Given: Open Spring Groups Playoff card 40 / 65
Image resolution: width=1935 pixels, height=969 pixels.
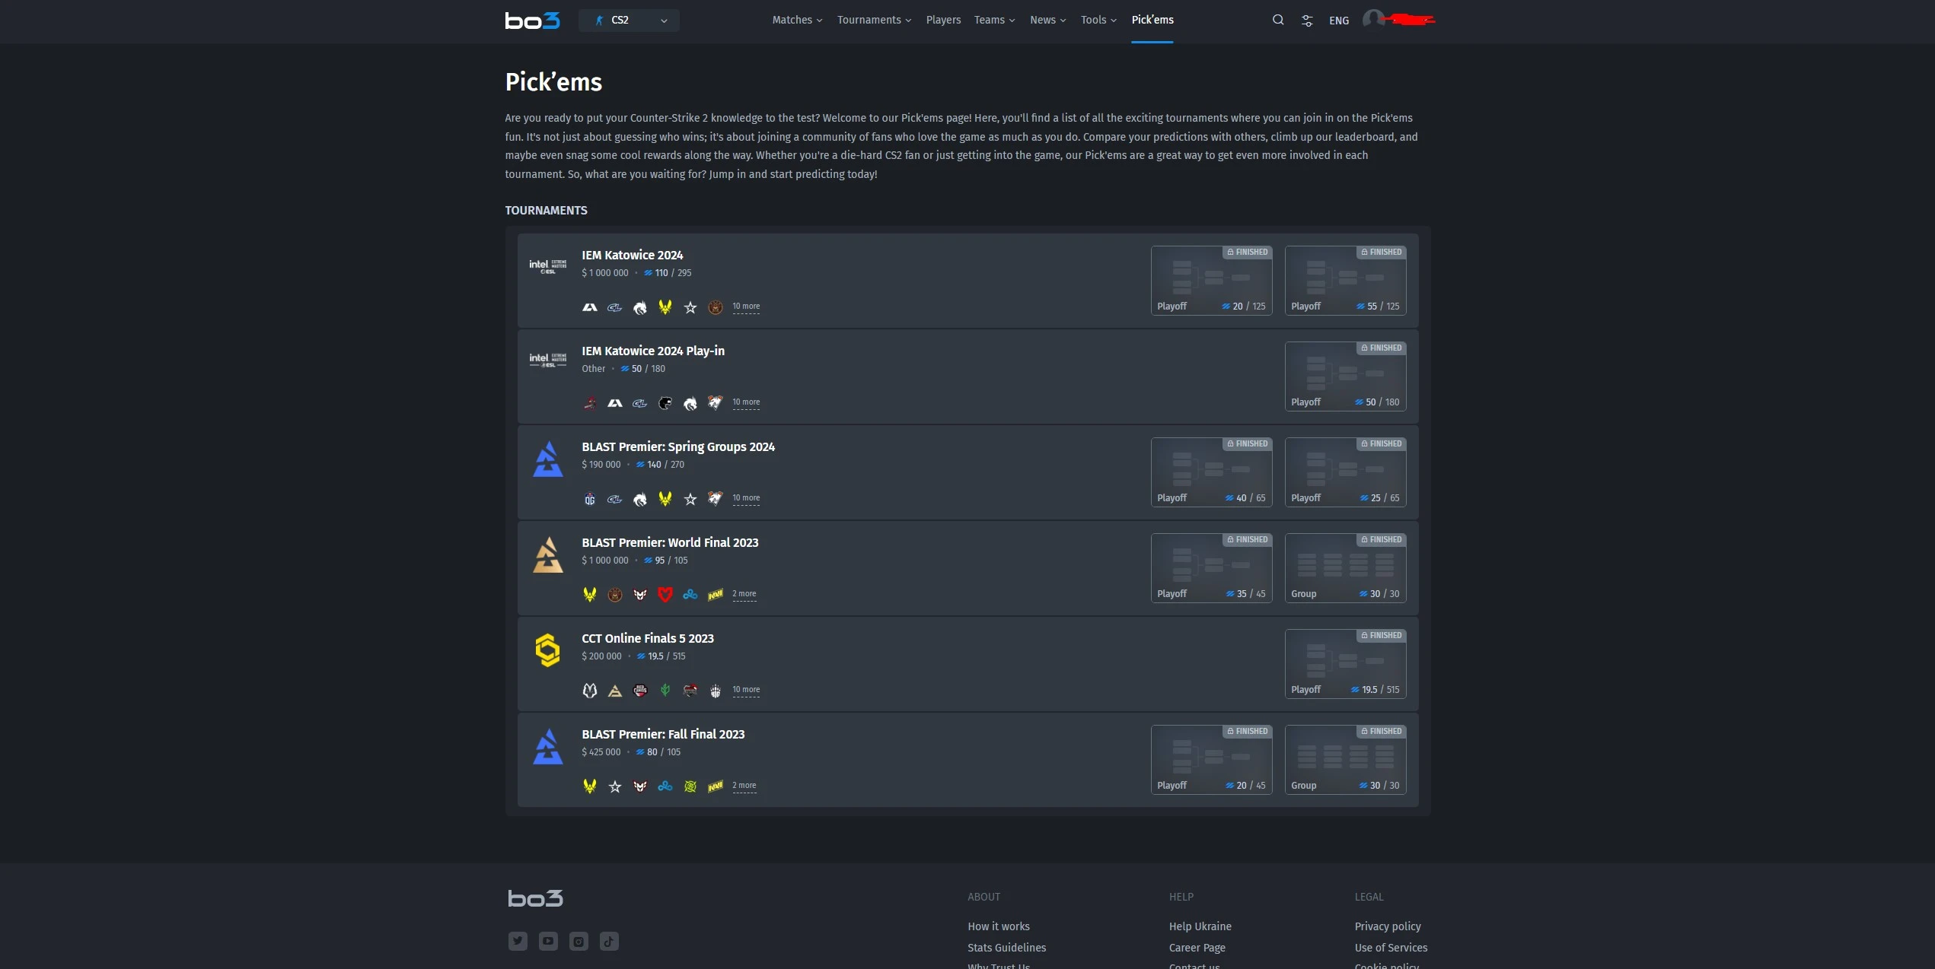Looking at the screenshot, I should click(x=1211, y=472).
